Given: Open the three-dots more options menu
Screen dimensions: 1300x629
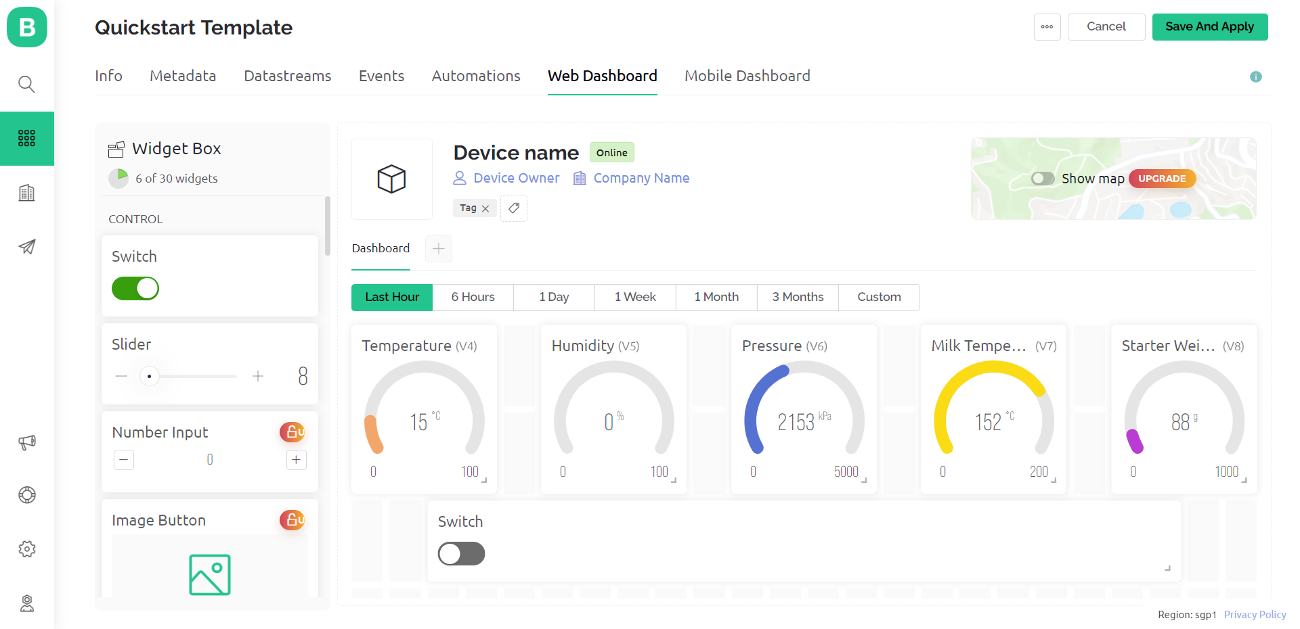Looking at the screenshot, I should (x=1047, y=27).
